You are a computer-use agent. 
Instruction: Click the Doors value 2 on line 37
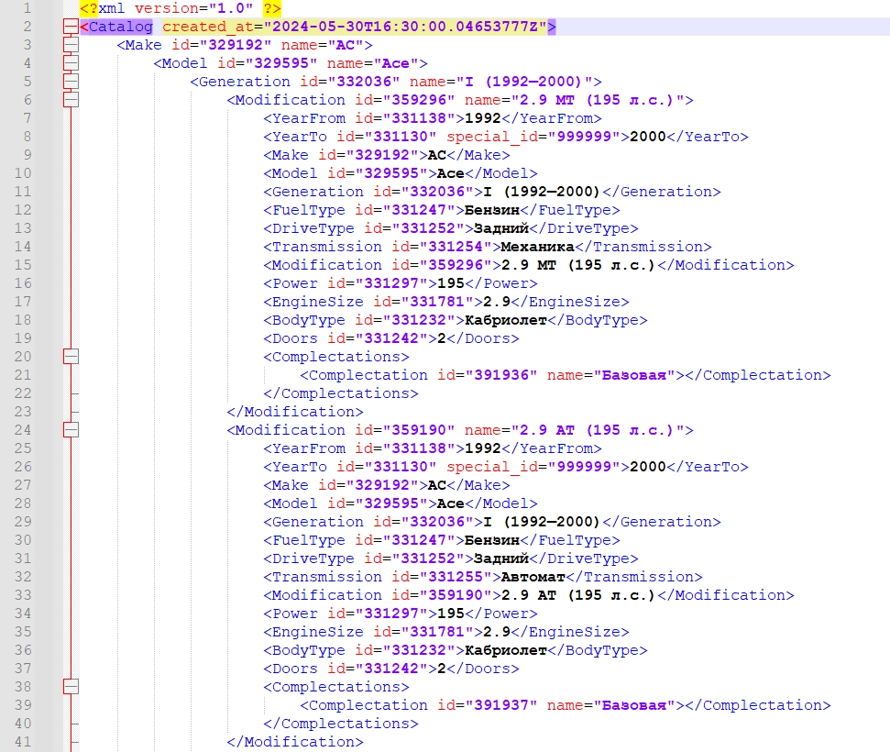coord(442,669)
